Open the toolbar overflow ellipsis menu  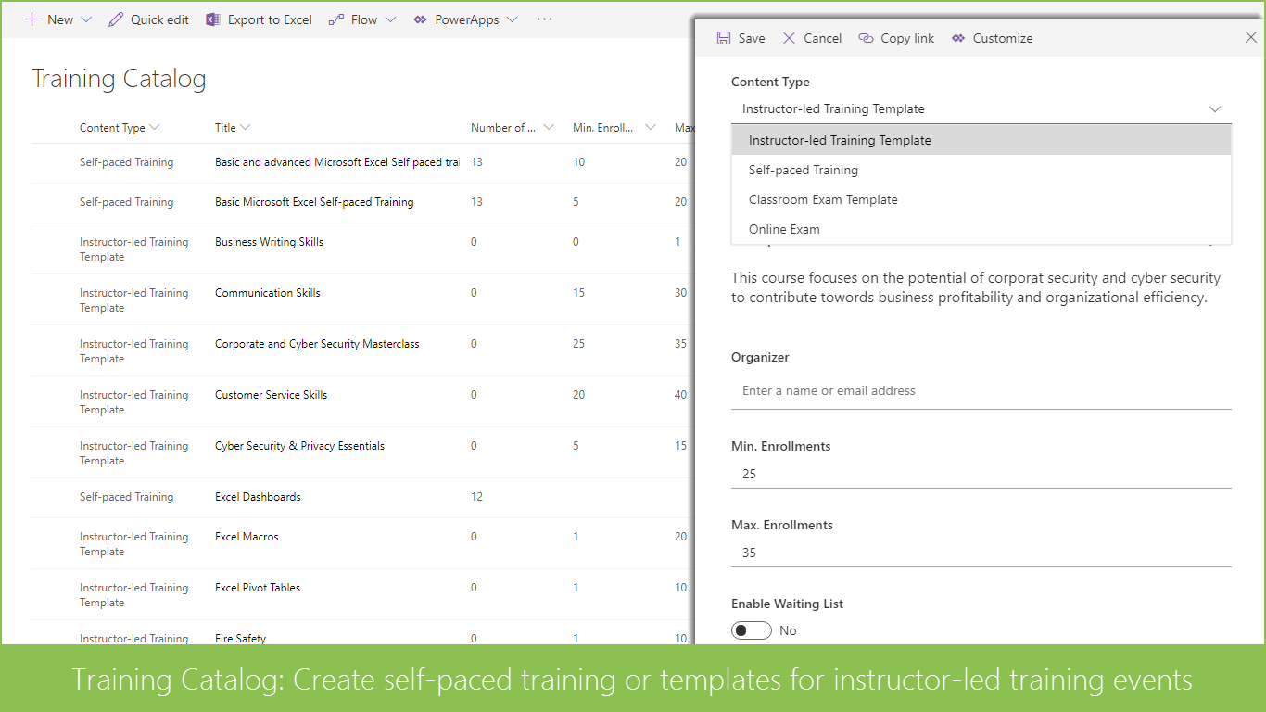(544, 19)
